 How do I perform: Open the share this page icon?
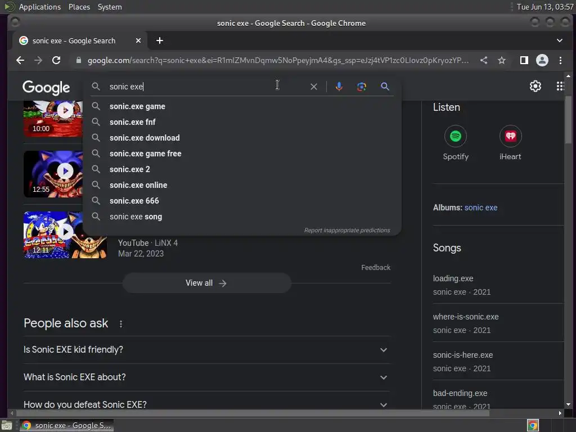(484, 60)
